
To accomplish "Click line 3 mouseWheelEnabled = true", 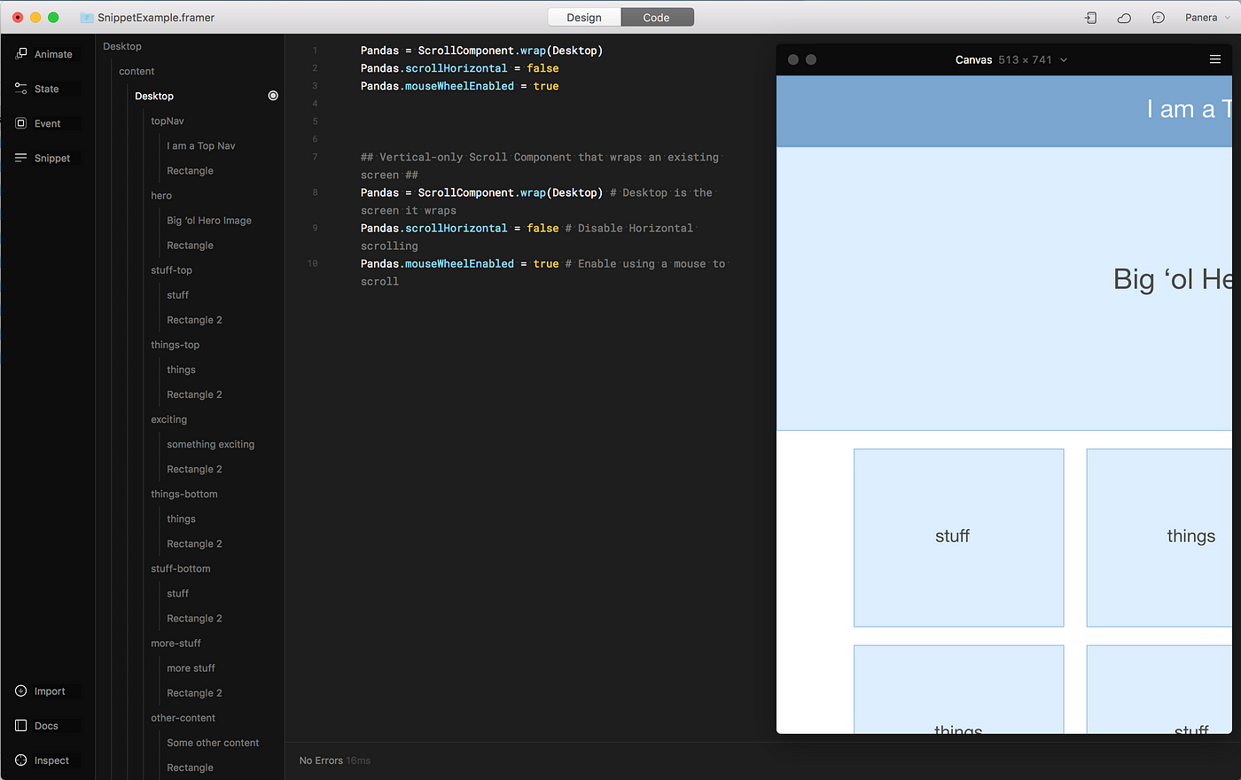I will 459,86.
